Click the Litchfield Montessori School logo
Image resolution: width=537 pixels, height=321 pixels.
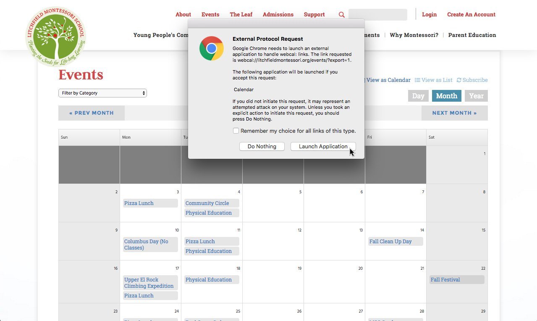pyautogui.click(x=55, y=37)
